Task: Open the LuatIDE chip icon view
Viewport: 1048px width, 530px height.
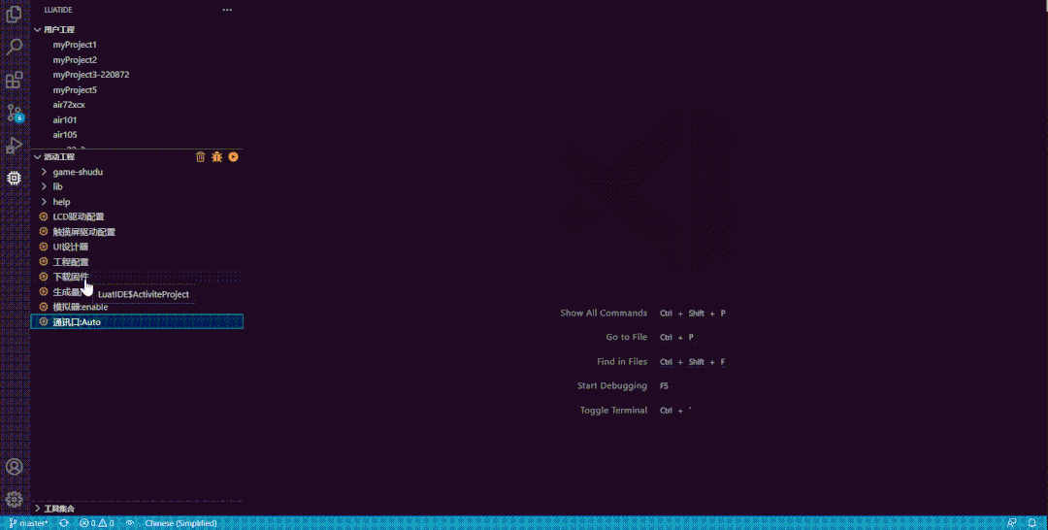Action: [x=14, y=178]
